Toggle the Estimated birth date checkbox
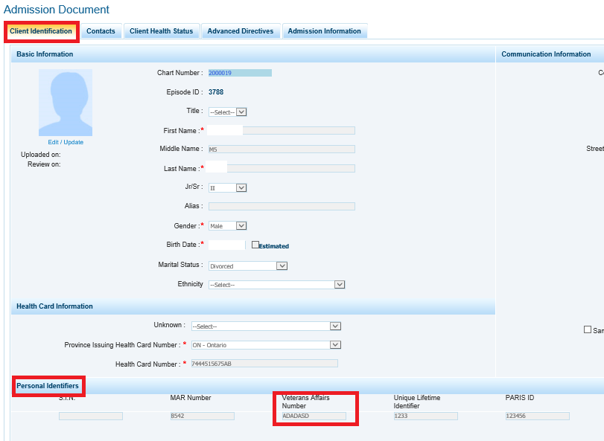Screen dimensions: 604x441 pos(255,245)
